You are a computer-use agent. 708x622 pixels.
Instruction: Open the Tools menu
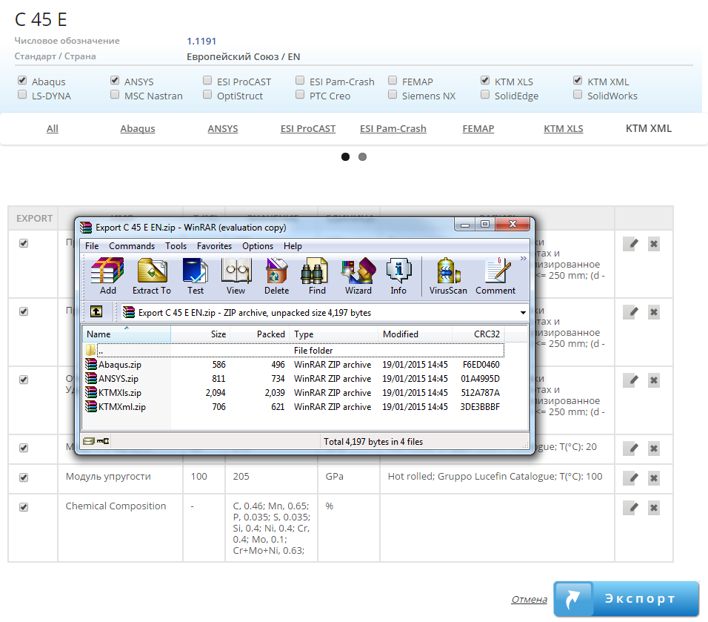pyautogui.click(x=176, y=246)
